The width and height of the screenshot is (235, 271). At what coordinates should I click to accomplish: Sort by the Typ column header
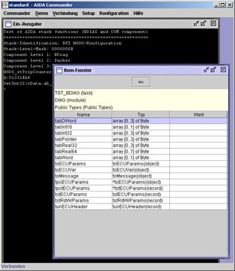(x=141, y=115)
